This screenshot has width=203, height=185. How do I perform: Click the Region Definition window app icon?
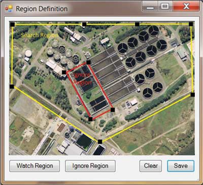[9, 9]
